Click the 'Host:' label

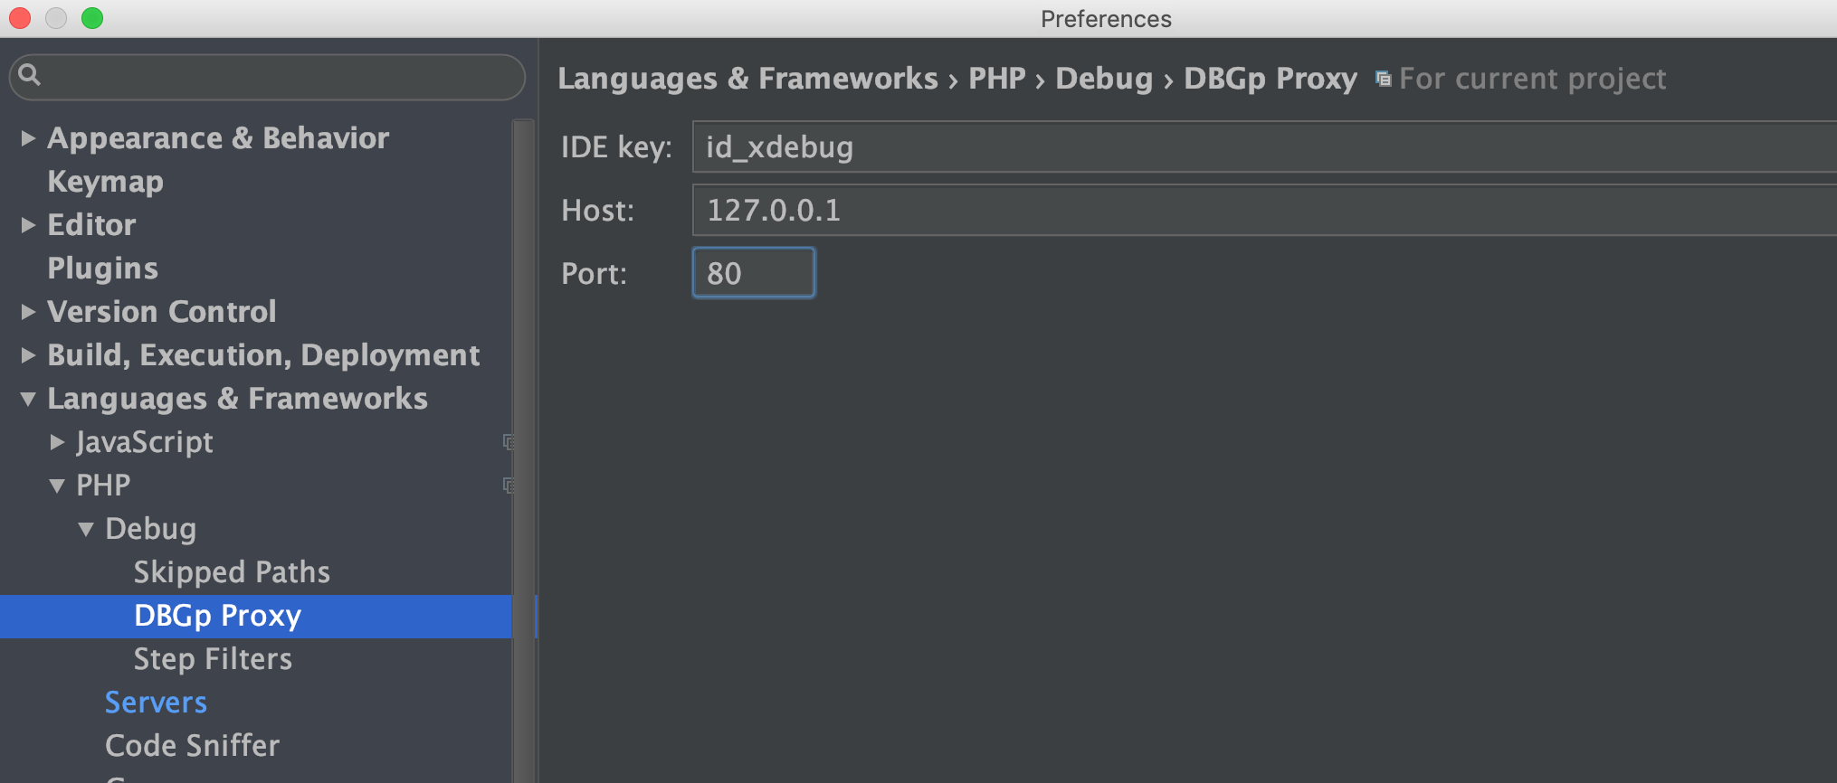click(x=597, y=210)
